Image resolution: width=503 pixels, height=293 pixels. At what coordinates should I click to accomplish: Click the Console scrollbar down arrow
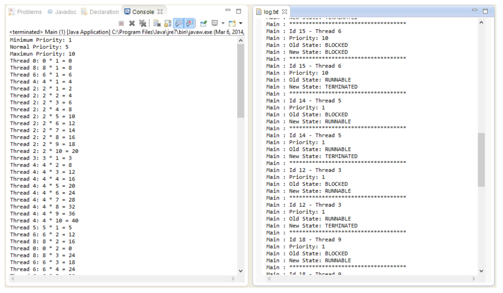click(241, 271)
